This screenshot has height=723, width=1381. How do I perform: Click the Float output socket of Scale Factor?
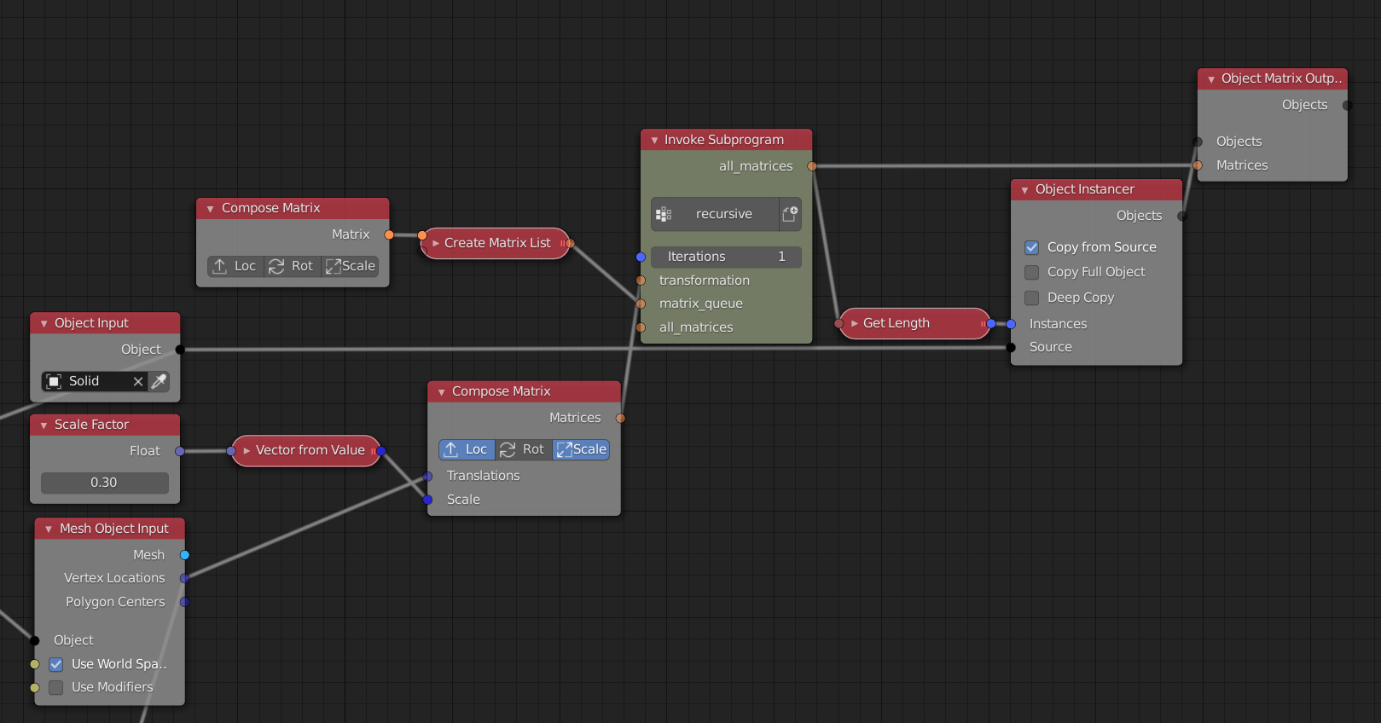click(x=180, y=451)
